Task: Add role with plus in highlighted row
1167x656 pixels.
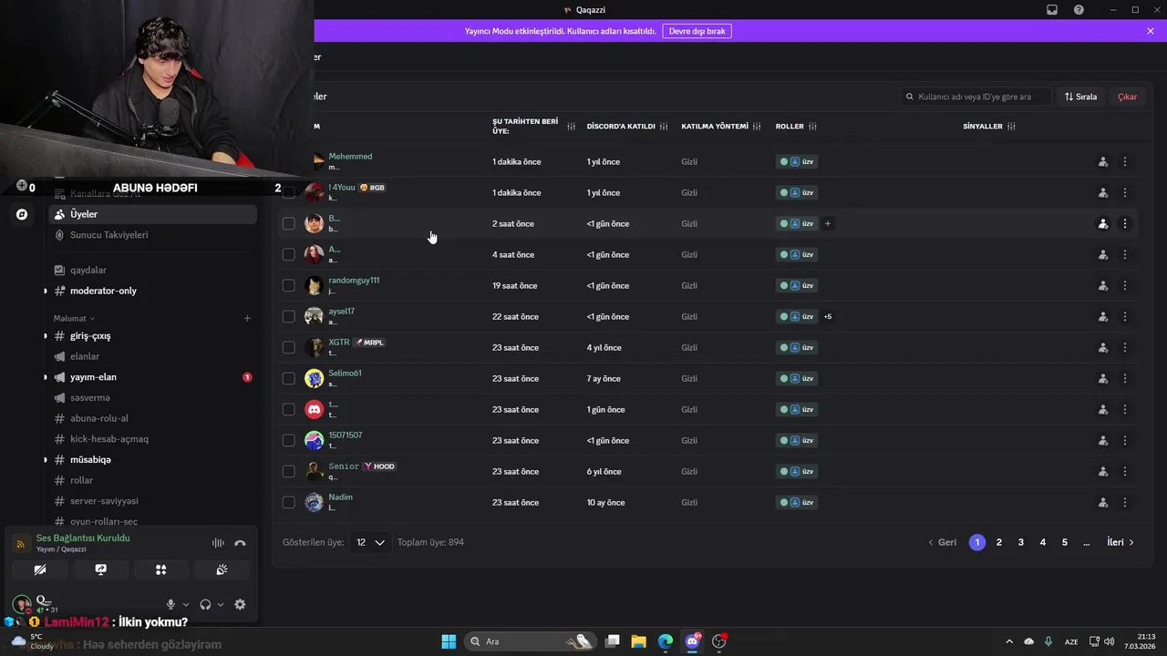Action: pos(828,223)
